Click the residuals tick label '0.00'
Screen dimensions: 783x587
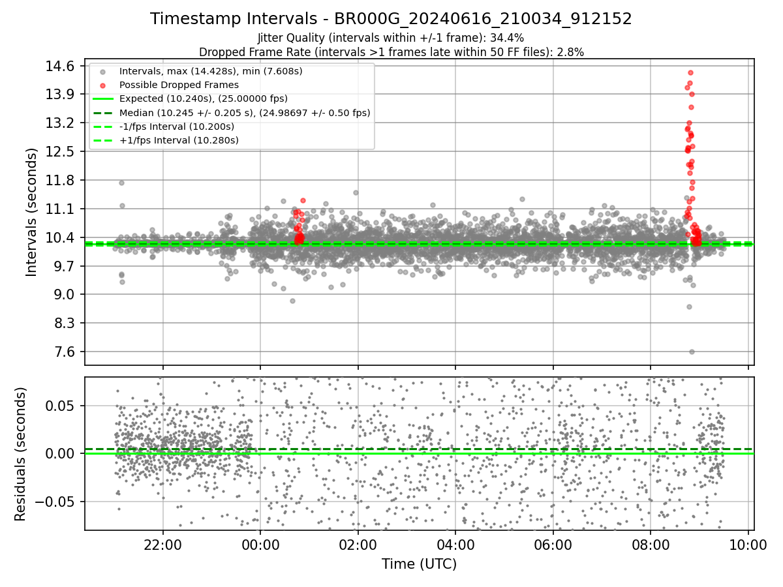pyautogui.click(x=61, y=453)
